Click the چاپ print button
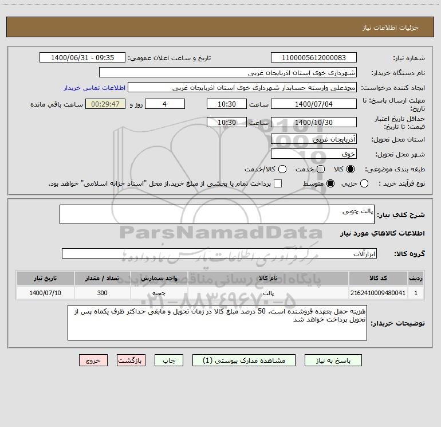This screenshot has height=427, width=441. [x=169, y=361]
